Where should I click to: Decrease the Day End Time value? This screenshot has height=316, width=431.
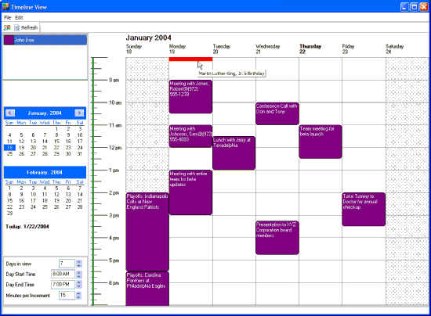coord(79,286)
